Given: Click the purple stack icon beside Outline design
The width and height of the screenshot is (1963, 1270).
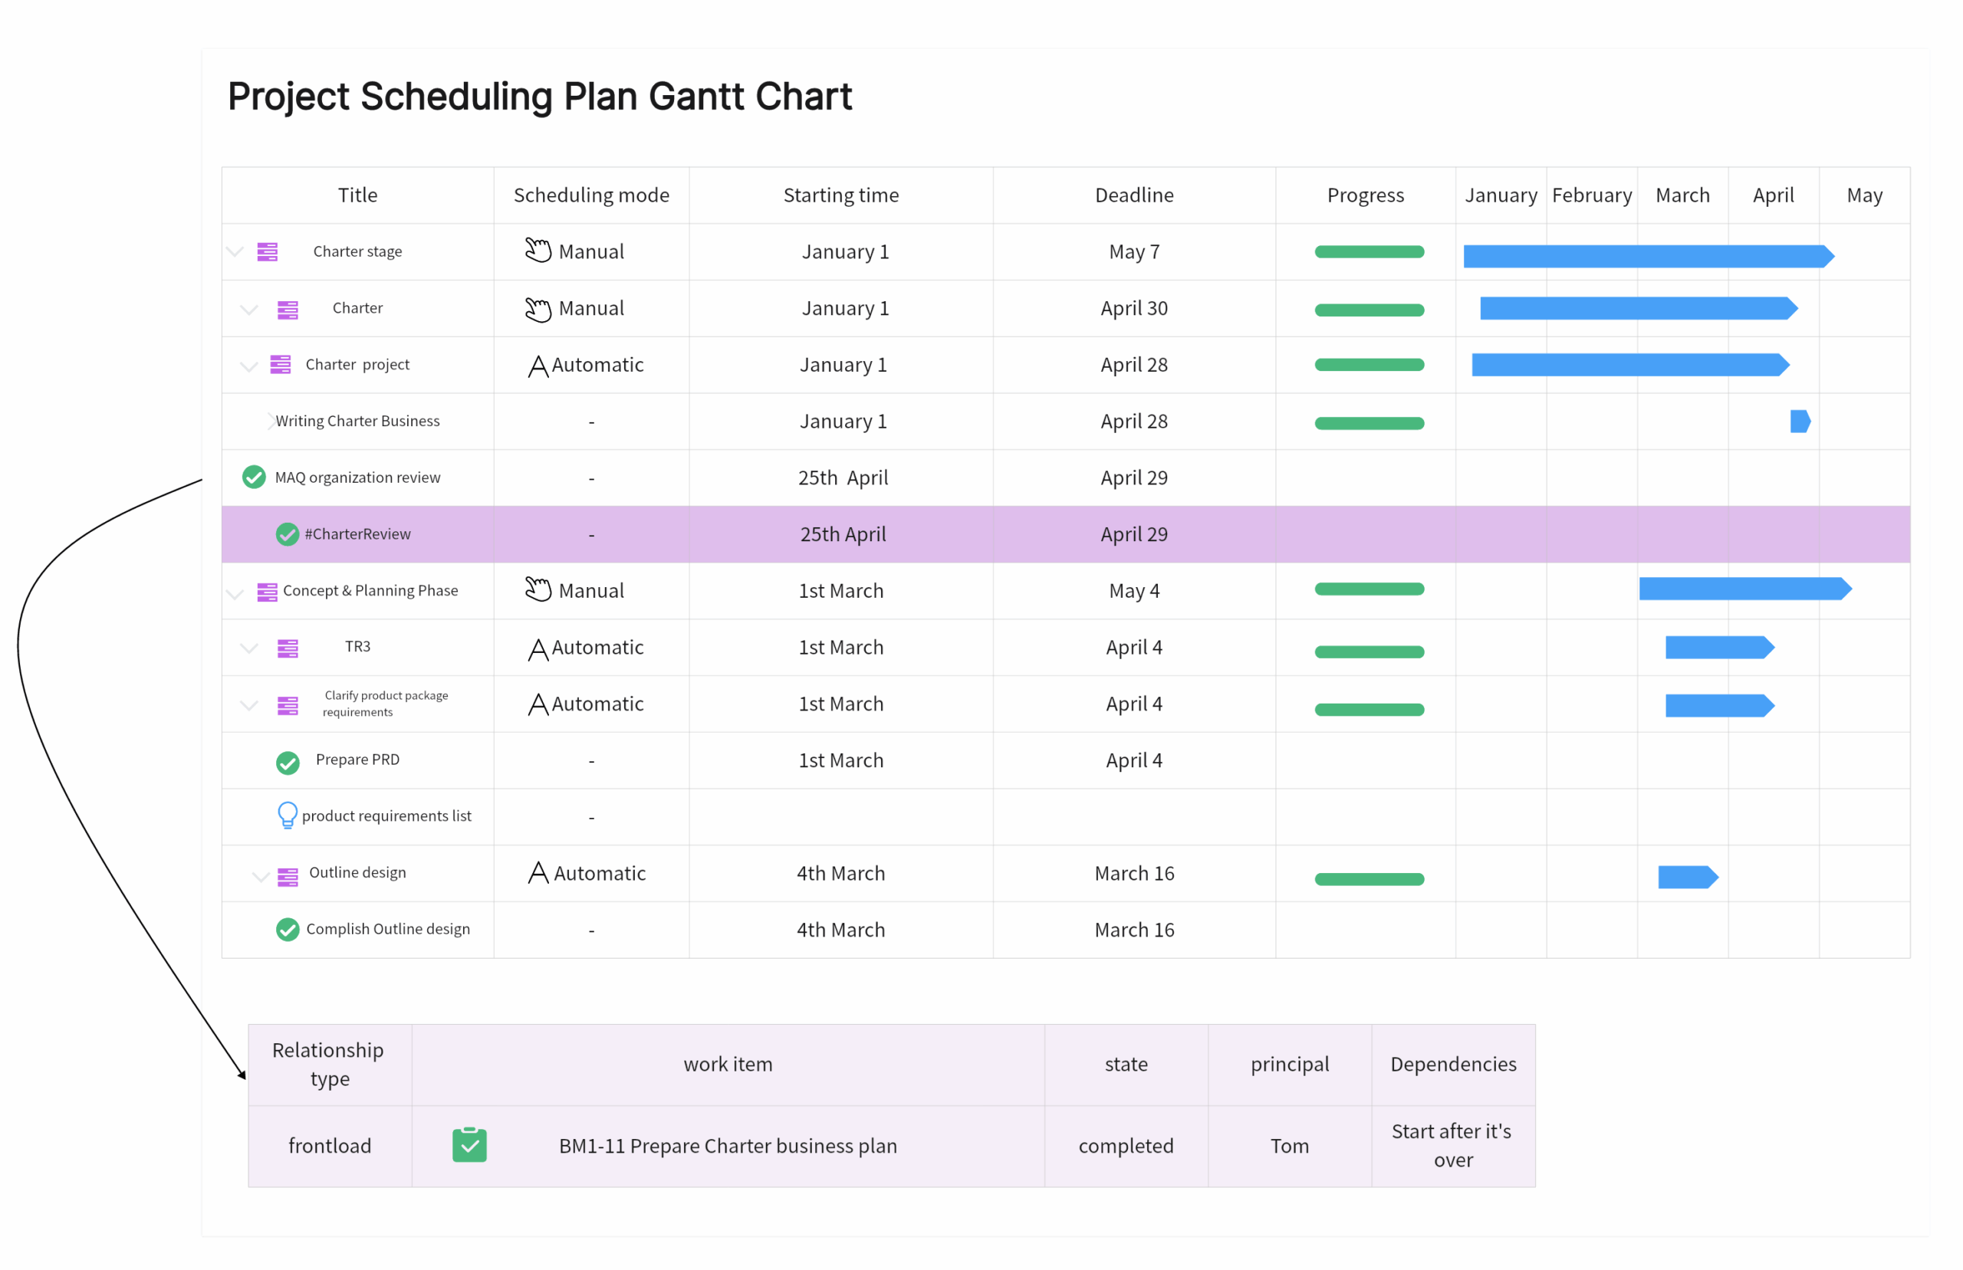Looking at the screenshot, I should 288,876.
